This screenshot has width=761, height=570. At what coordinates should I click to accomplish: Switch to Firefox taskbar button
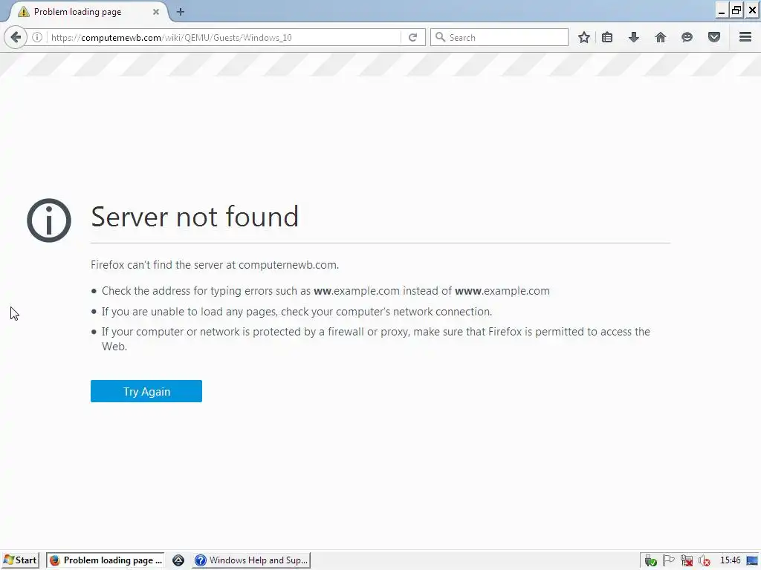(x=106, y=560)
